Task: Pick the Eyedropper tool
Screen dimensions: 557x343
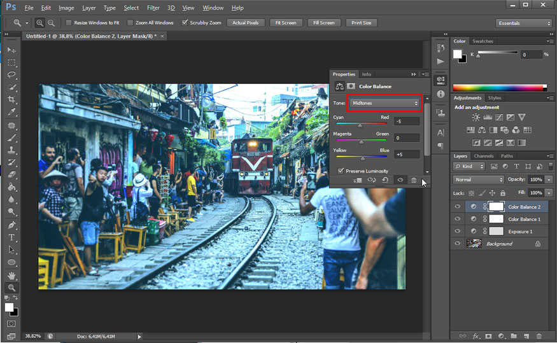Action: point(11,112)
